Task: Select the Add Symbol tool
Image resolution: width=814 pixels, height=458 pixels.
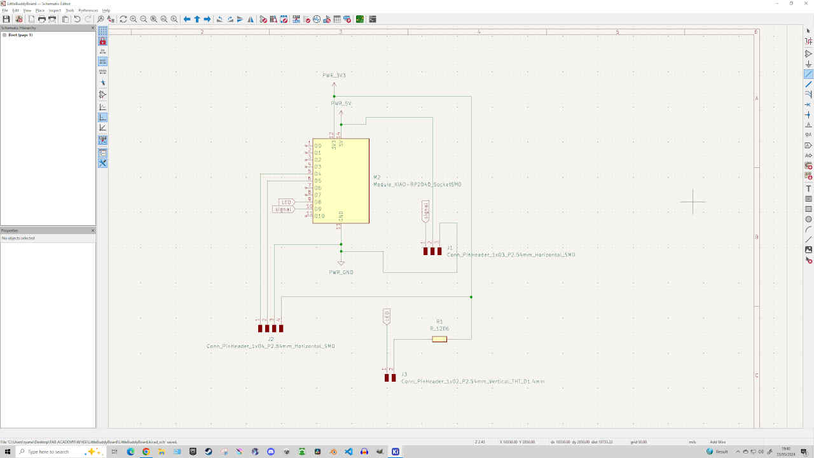Action: pyautogui.click(x=809, y=54)
